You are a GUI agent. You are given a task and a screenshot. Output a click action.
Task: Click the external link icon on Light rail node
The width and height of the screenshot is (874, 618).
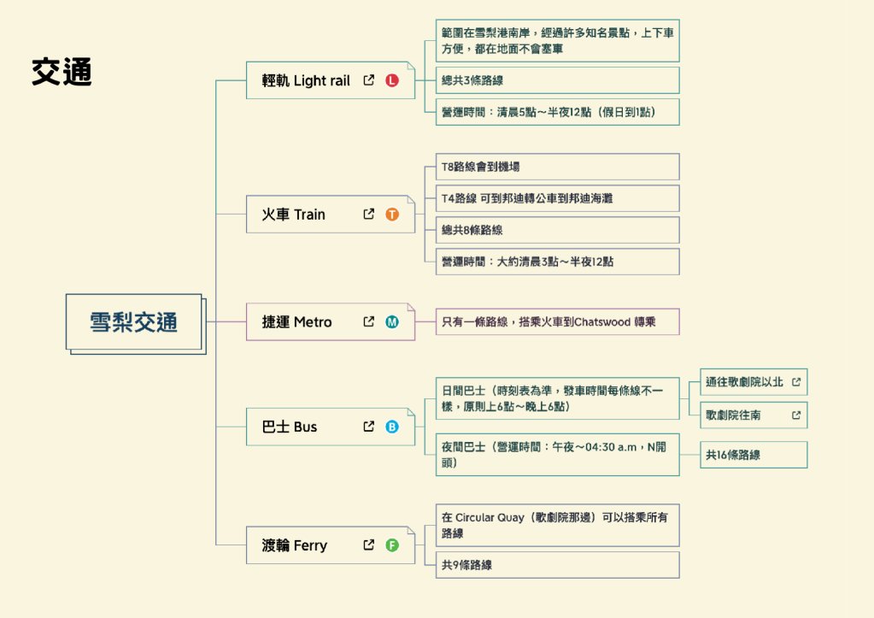coord(368,79)
